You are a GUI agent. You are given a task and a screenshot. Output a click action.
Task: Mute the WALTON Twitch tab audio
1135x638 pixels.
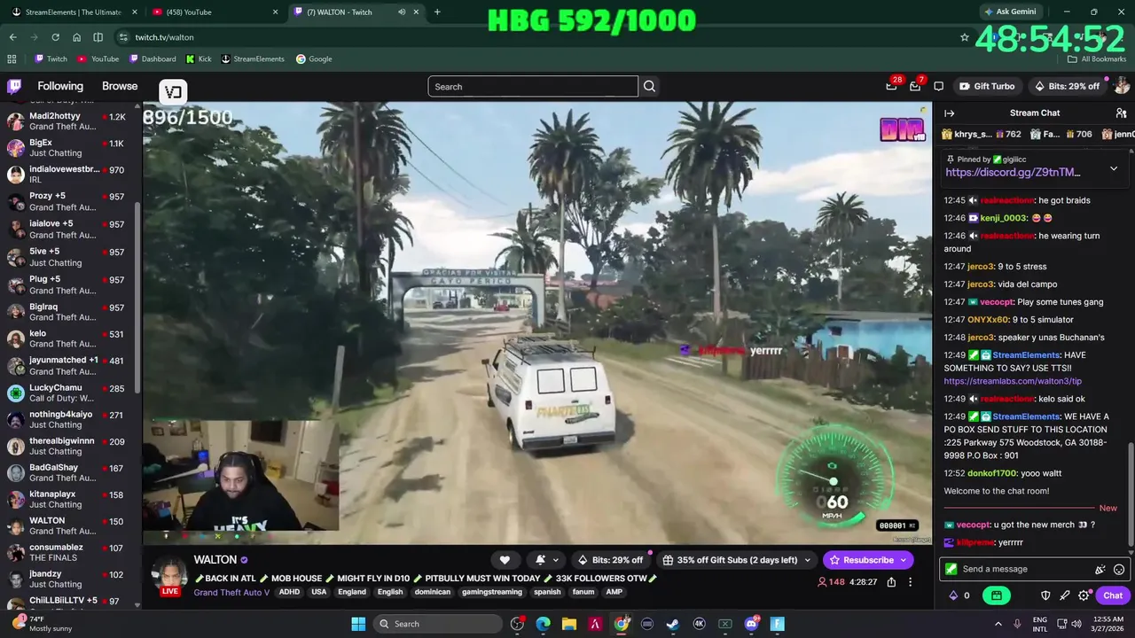click(402, 12)
